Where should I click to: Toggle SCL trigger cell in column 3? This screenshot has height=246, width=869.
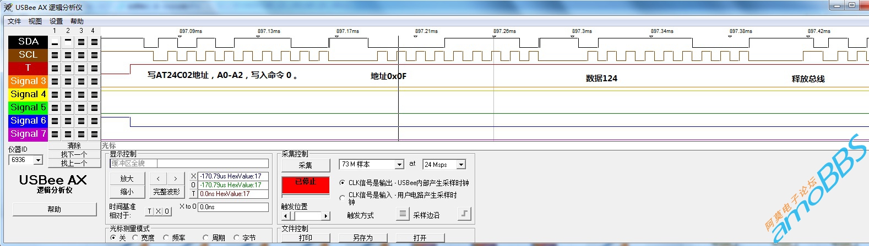(81, 55)
